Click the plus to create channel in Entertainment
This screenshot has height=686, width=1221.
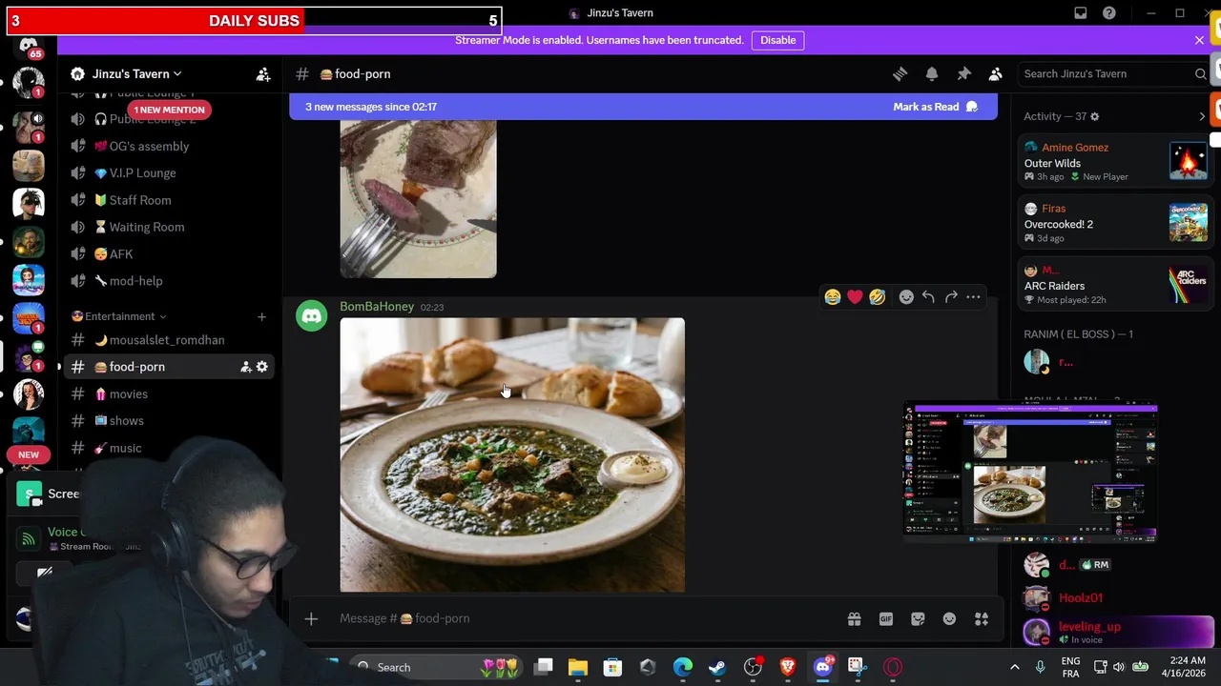261,316
